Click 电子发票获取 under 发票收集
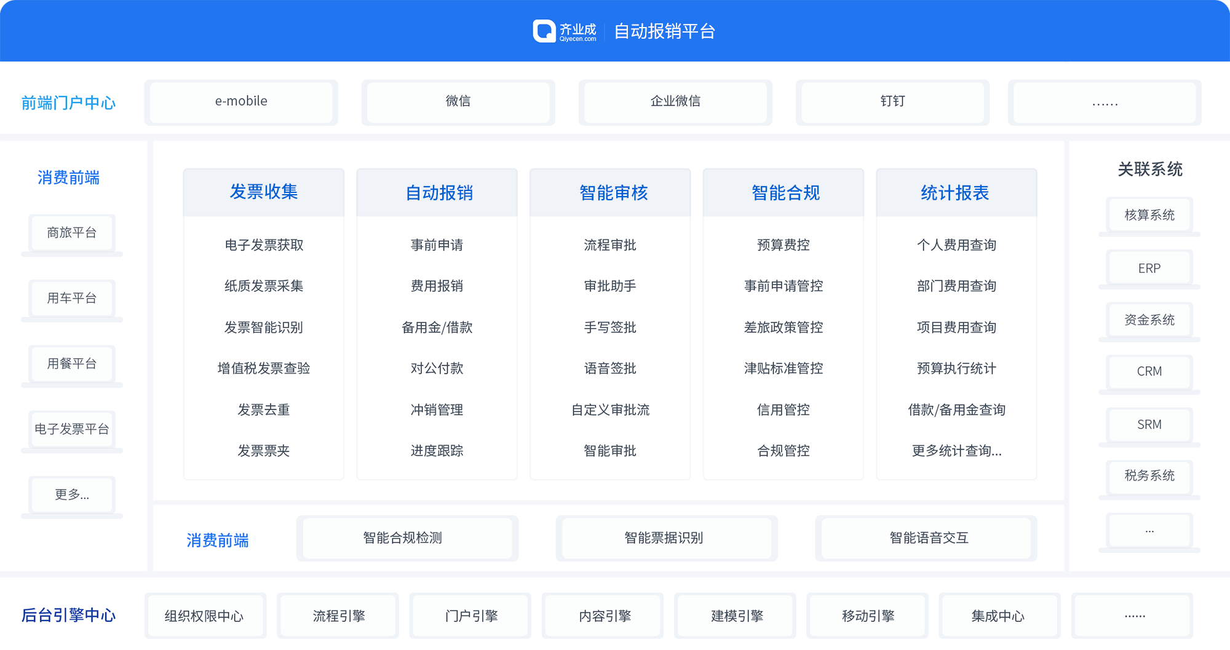The image size is (1230, 650). coord(263,245)
